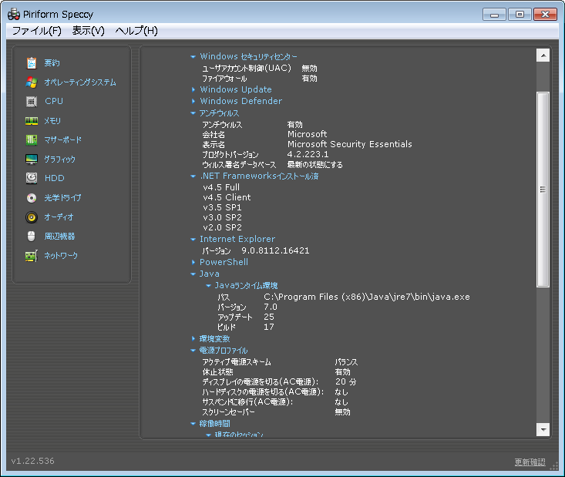The height and width of the screenshot is (477, 565).
Task: Go to the オペレーティングシステム page label
Action: (80, 82)
